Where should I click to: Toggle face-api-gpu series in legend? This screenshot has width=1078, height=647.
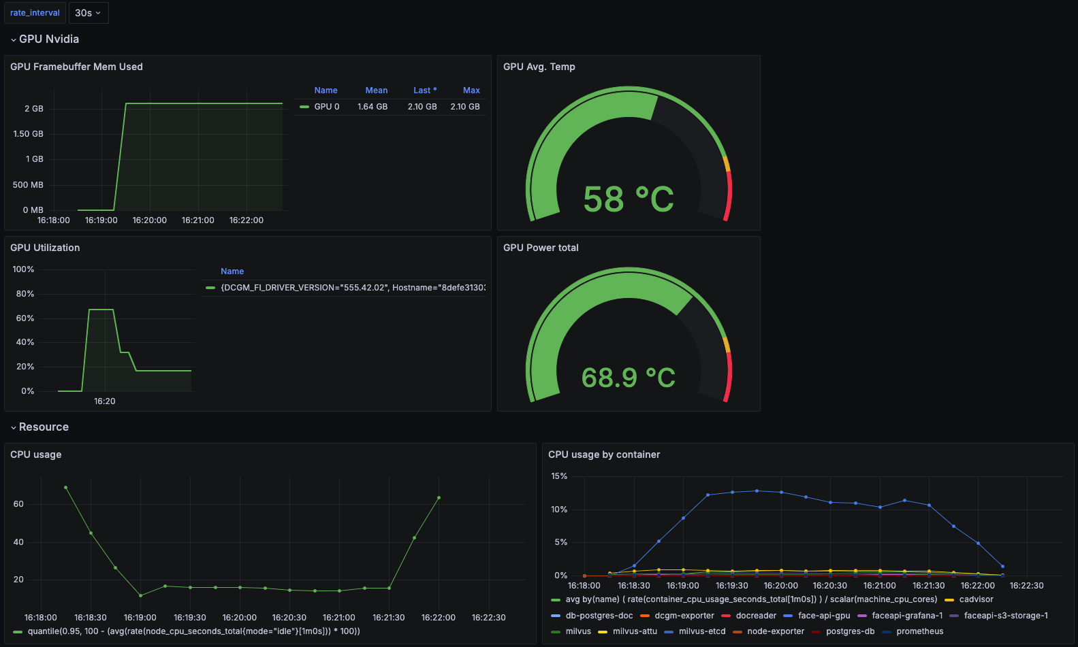pyautogui.click(x=824, y=616)
